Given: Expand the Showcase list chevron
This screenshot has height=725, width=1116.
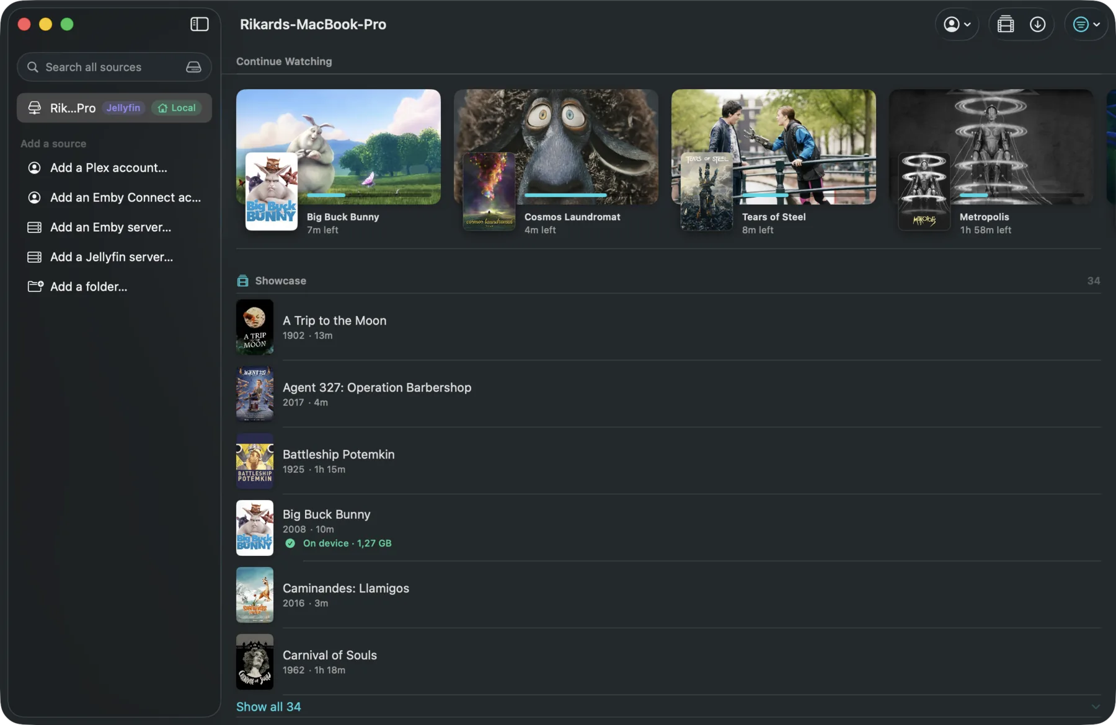Looking at the screenshot, I should (x=1096, y=707).
